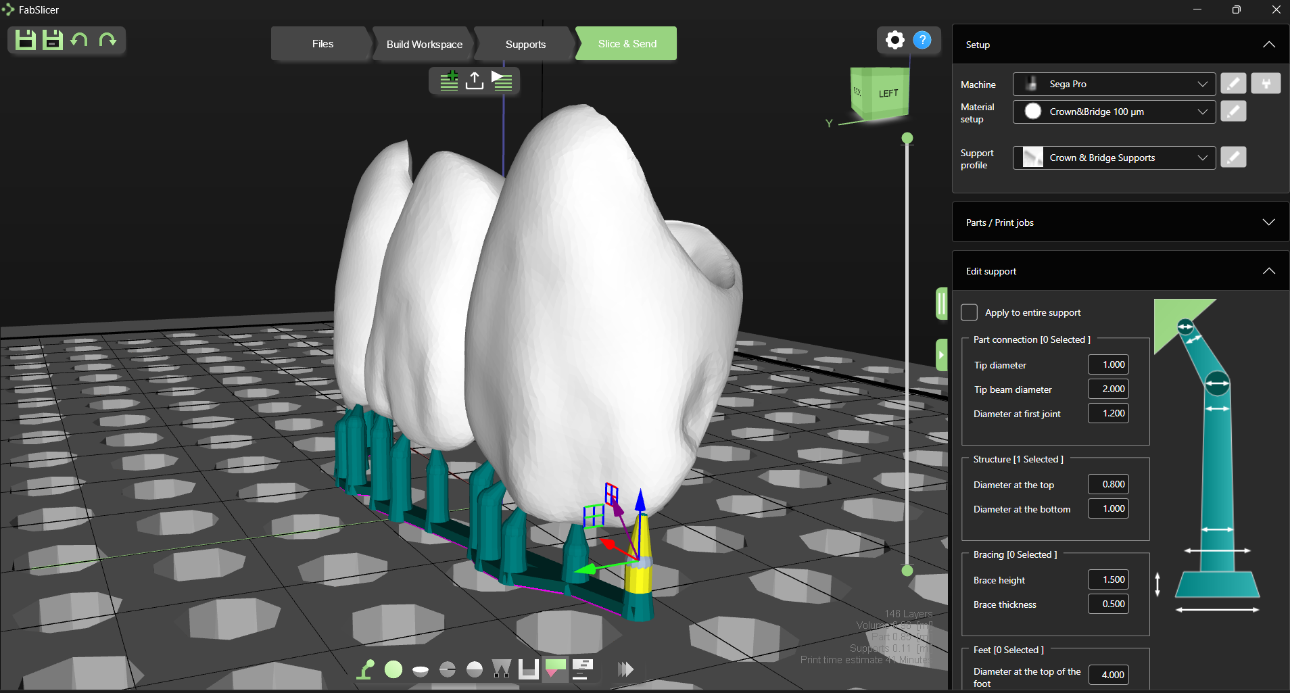Click the green axis gizmo arrow

pos(586,569)
